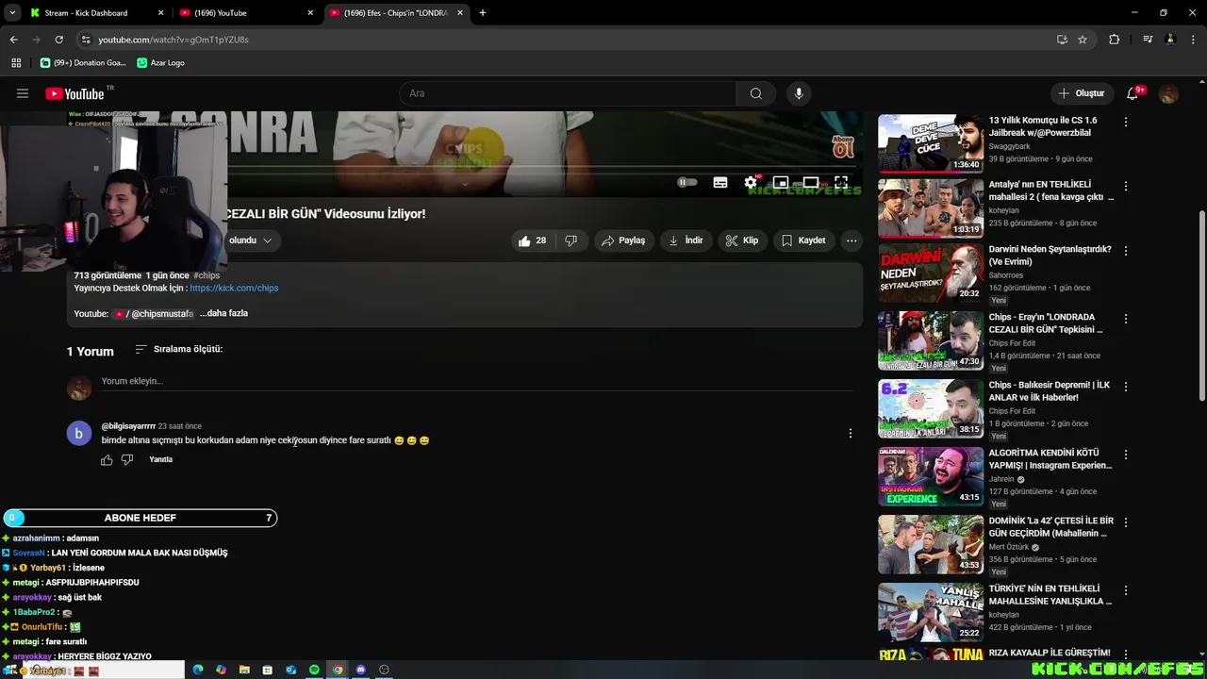Open comment options three-dot menu
This screenshot has width=1207, height=679.
tap(850, 433)
